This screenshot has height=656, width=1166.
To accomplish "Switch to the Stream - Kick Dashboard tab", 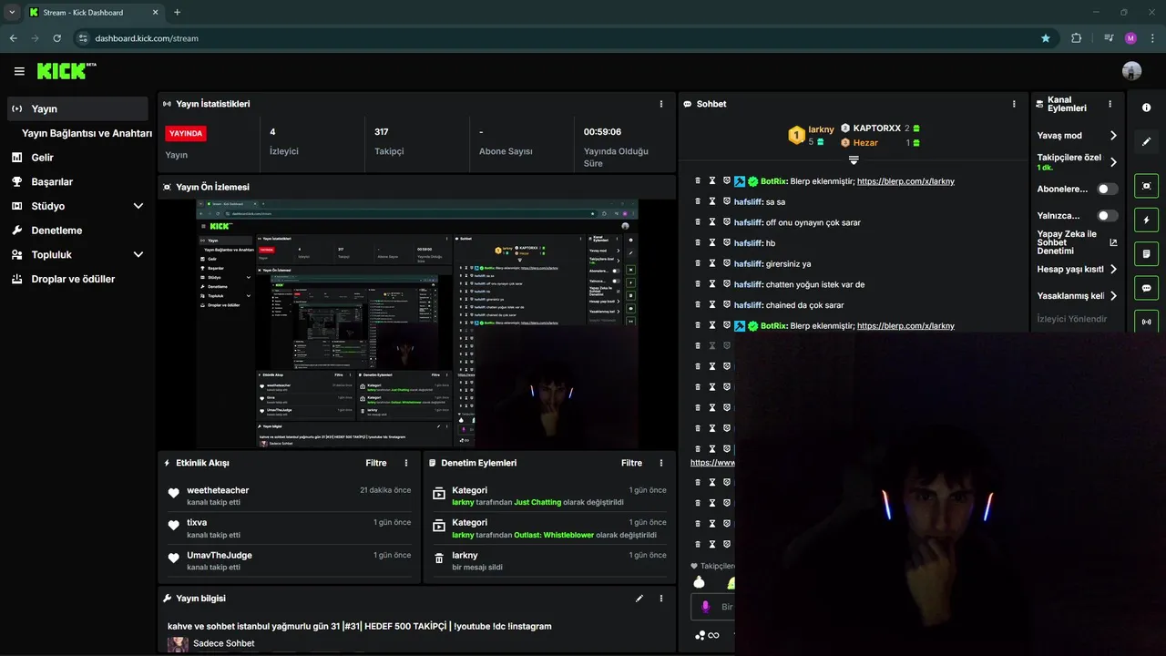I will tap(96, 12).
